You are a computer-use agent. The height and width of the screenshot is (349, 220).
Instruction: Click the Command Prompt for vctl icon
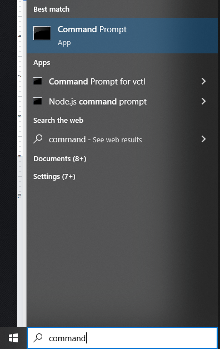pyautogui.click(x=38, y=81)
